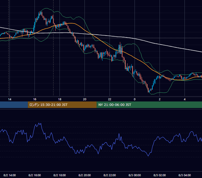Click the 8/3 00:00 time label
Viewport: 202px width, 178px height.
[x=135, y=175]
